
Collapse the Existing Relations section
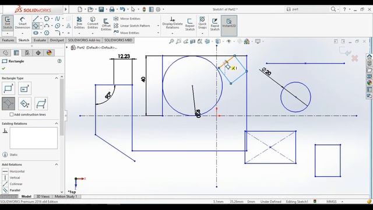57,123
